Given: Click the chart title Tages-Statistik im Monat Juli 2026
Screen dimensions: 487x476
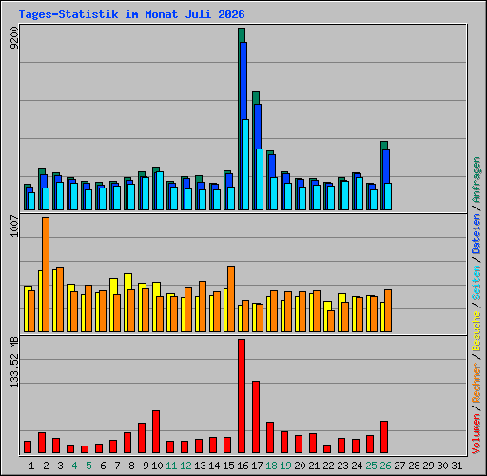Looking at the screenshot, I should click(131, 14).
